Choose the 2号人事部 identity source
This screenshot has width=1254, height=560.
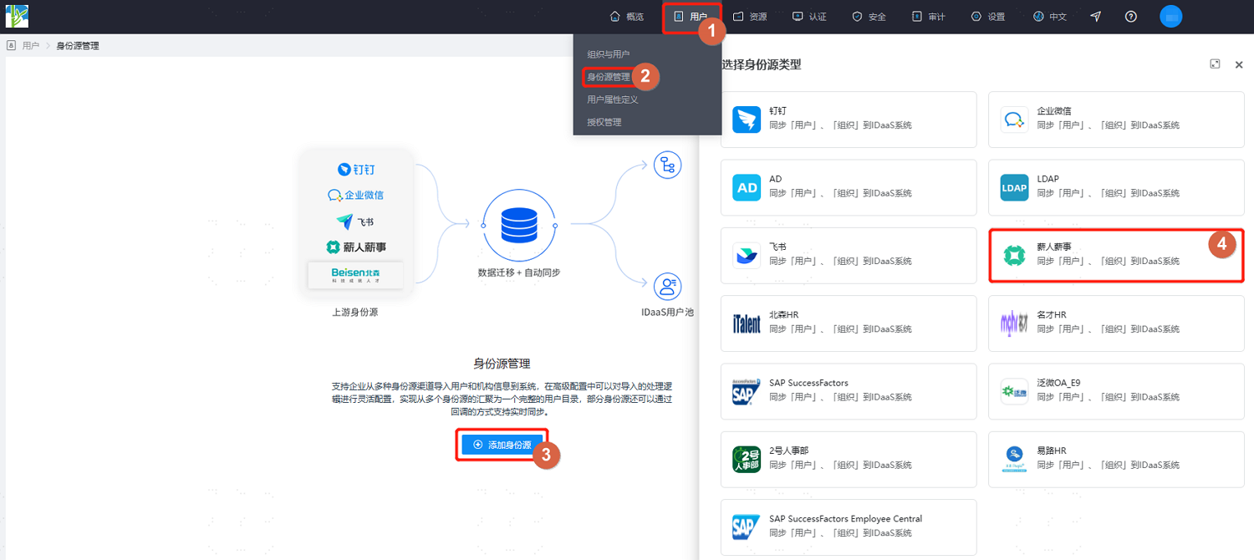click(x=849, y=460)
